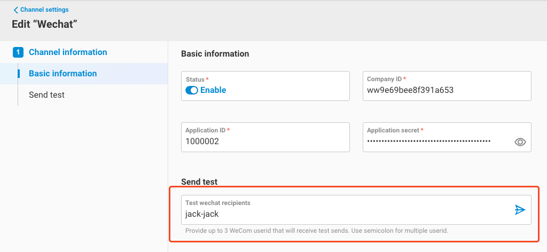Click the blue Enable label text
Image resolution: width=547 pixels, height=252 pixels.
click(213, 90)
